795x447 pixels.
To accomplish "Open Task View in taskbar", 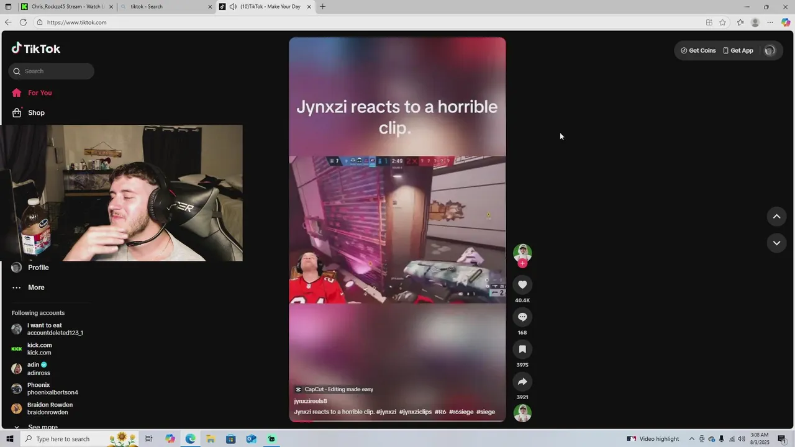I will (x=149, y=439).
